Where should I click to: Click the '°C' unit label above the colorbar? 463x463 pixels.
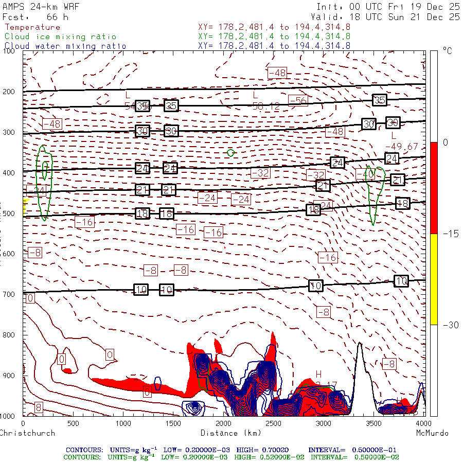(448, 51)
